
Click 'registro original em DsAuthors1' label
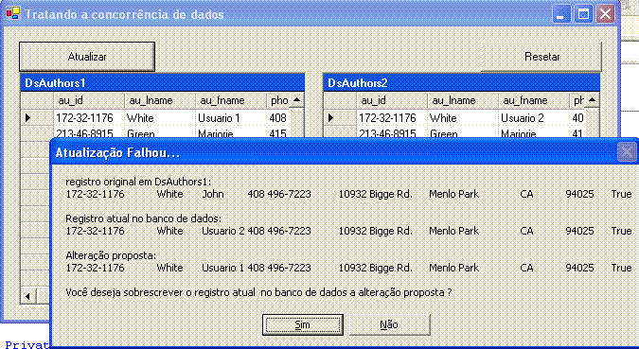pos(138,182)
